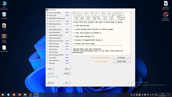Uncheck Minify Base Attacks
Viewport: 172px width, 97px height.
(x=48, y=24)
